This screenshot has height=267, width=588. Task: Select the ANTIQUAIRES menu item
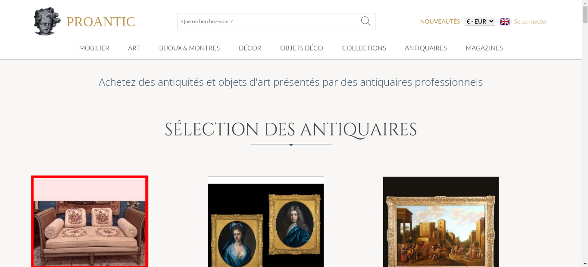pyautogui.click(x=426, y=48)
